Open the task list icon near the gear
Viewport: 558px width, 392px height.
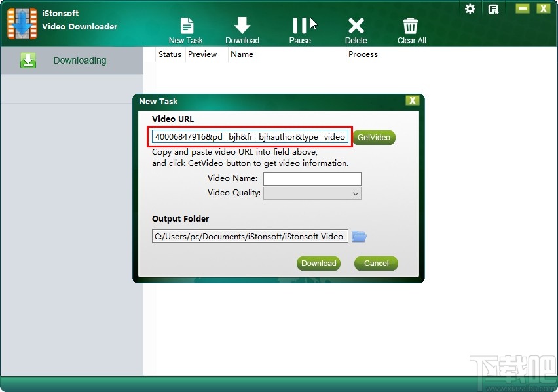tap(493, 8)
